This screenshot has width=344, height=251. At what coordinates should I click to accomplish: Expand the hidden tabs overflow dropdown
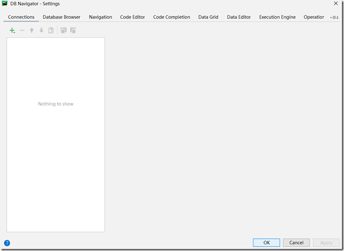tap(334, 17)
